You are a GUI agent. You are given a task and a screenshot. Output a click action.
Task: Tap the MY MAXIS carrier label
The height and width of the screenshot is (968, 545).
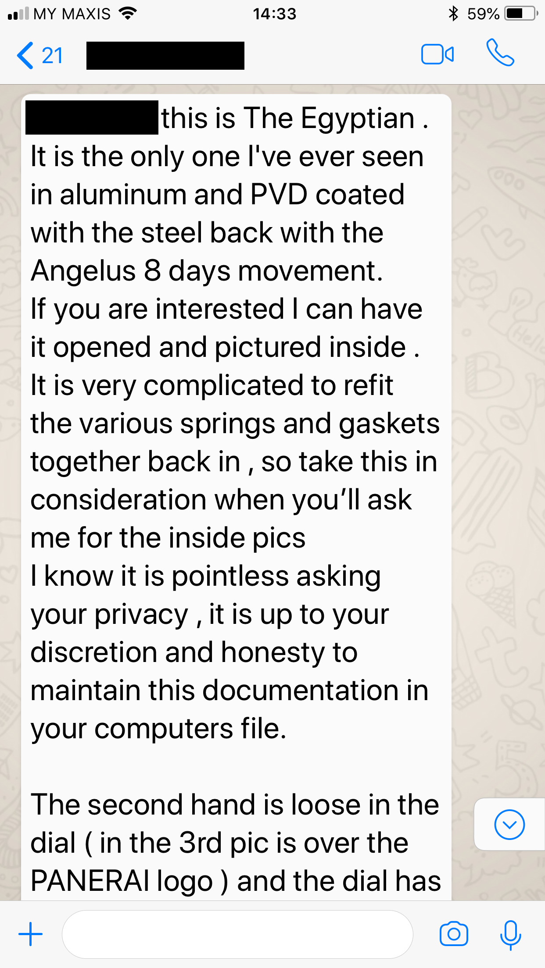(72, 14)
